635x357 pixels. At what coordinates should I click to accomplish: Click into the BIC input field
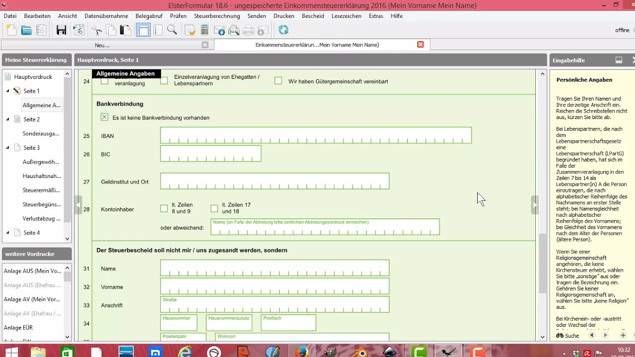(210, 154)
